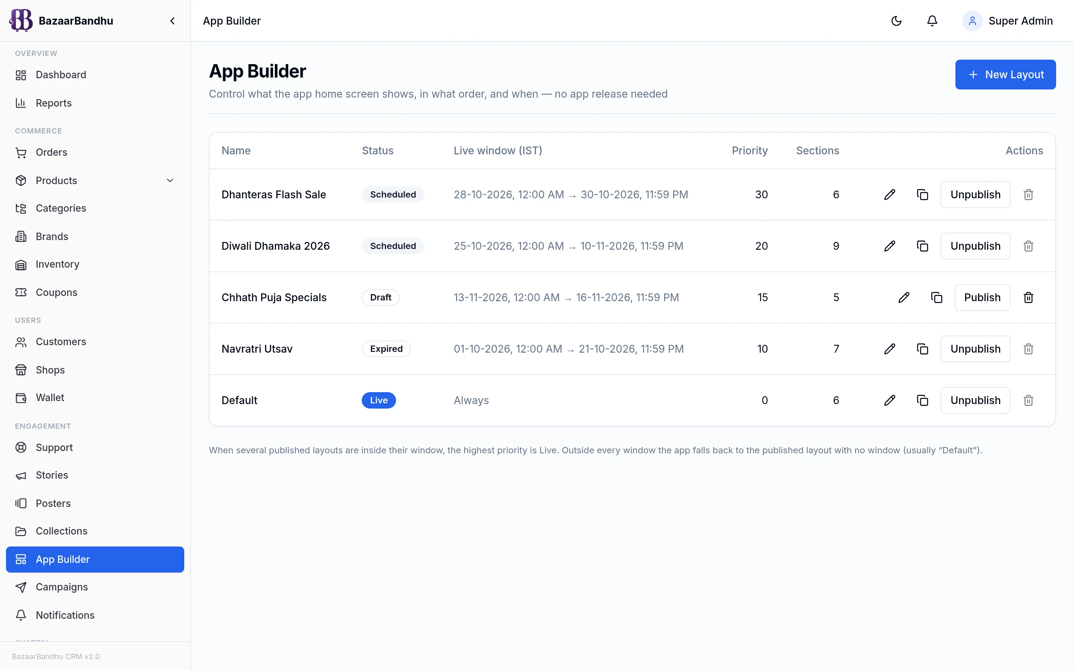Open Customers list
Screen dimensions: 1074x671
click(x=95, y=342)
